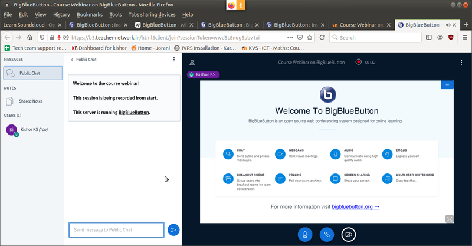Click the orange microphone sharing indicator
The width and height of the screenshot is (472, 246).
click(241, 5)
